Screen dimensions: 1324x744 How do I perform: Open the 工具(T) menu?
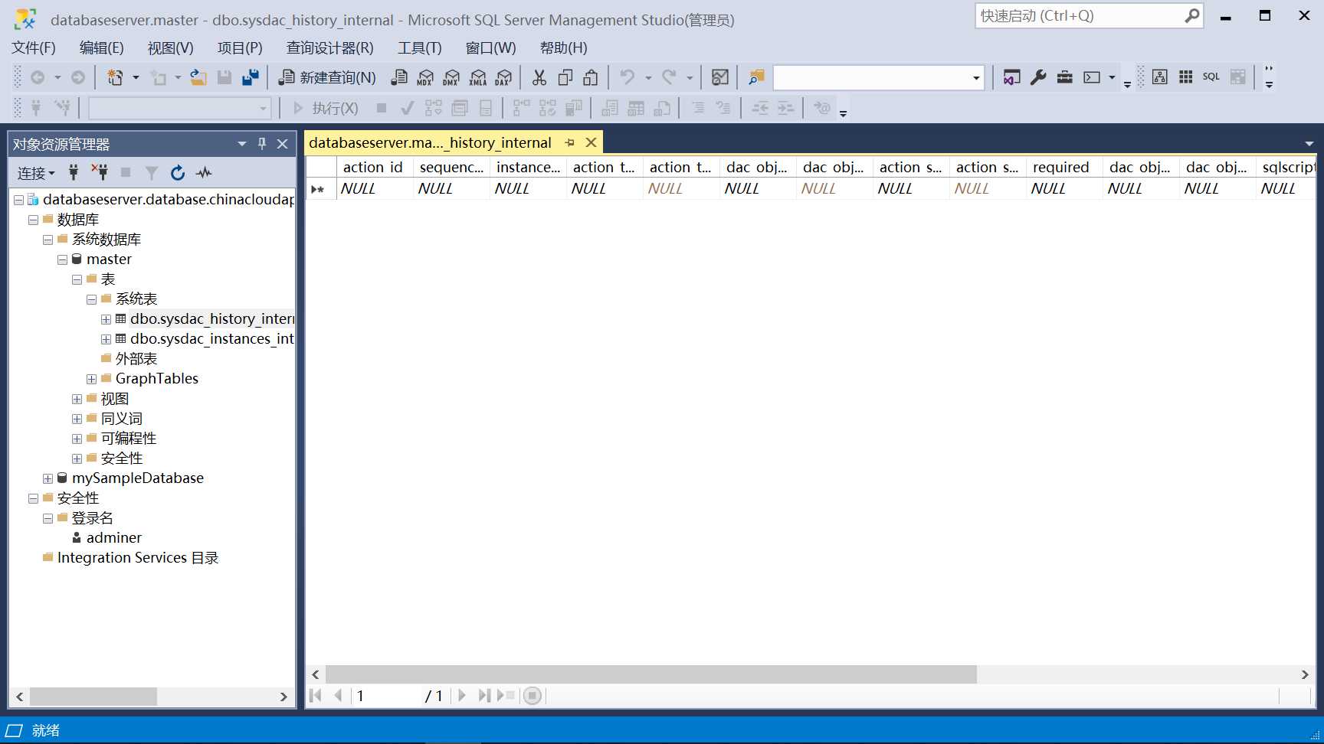[419, 48]
